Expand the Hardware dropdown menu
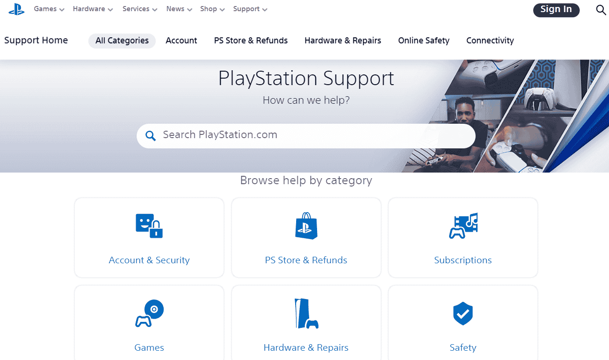 93,9
